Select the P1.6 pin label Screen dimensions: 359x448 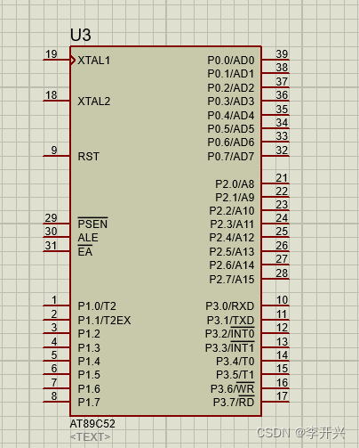pos(89,388)
